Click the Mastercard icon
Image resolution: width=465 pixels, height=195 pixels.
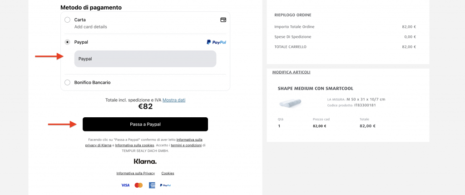click(139, 185)
